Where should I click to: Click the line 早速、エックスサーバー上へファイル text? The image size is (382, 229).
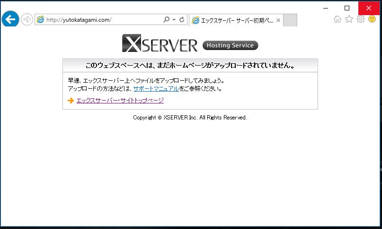(146, 80)
